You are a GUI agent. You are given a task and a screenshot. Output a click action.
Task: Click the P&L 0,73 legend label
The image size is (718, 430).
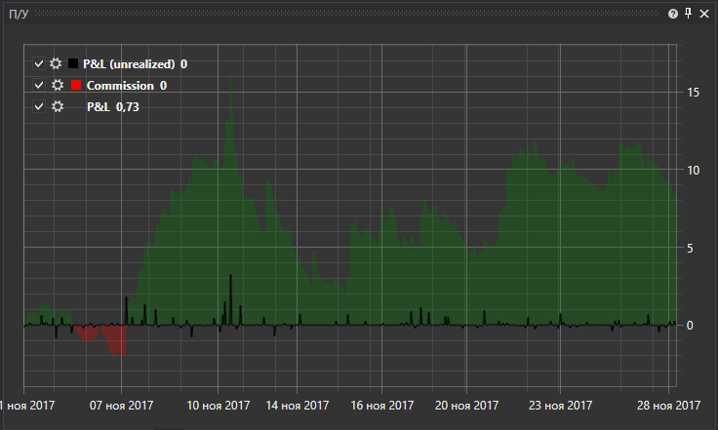113,107
